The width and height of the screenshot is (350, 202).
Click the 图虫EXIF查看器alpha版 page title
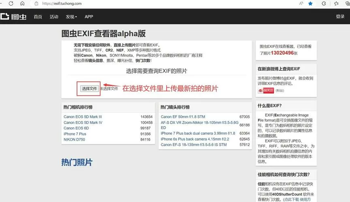click(x=103, y=34)
